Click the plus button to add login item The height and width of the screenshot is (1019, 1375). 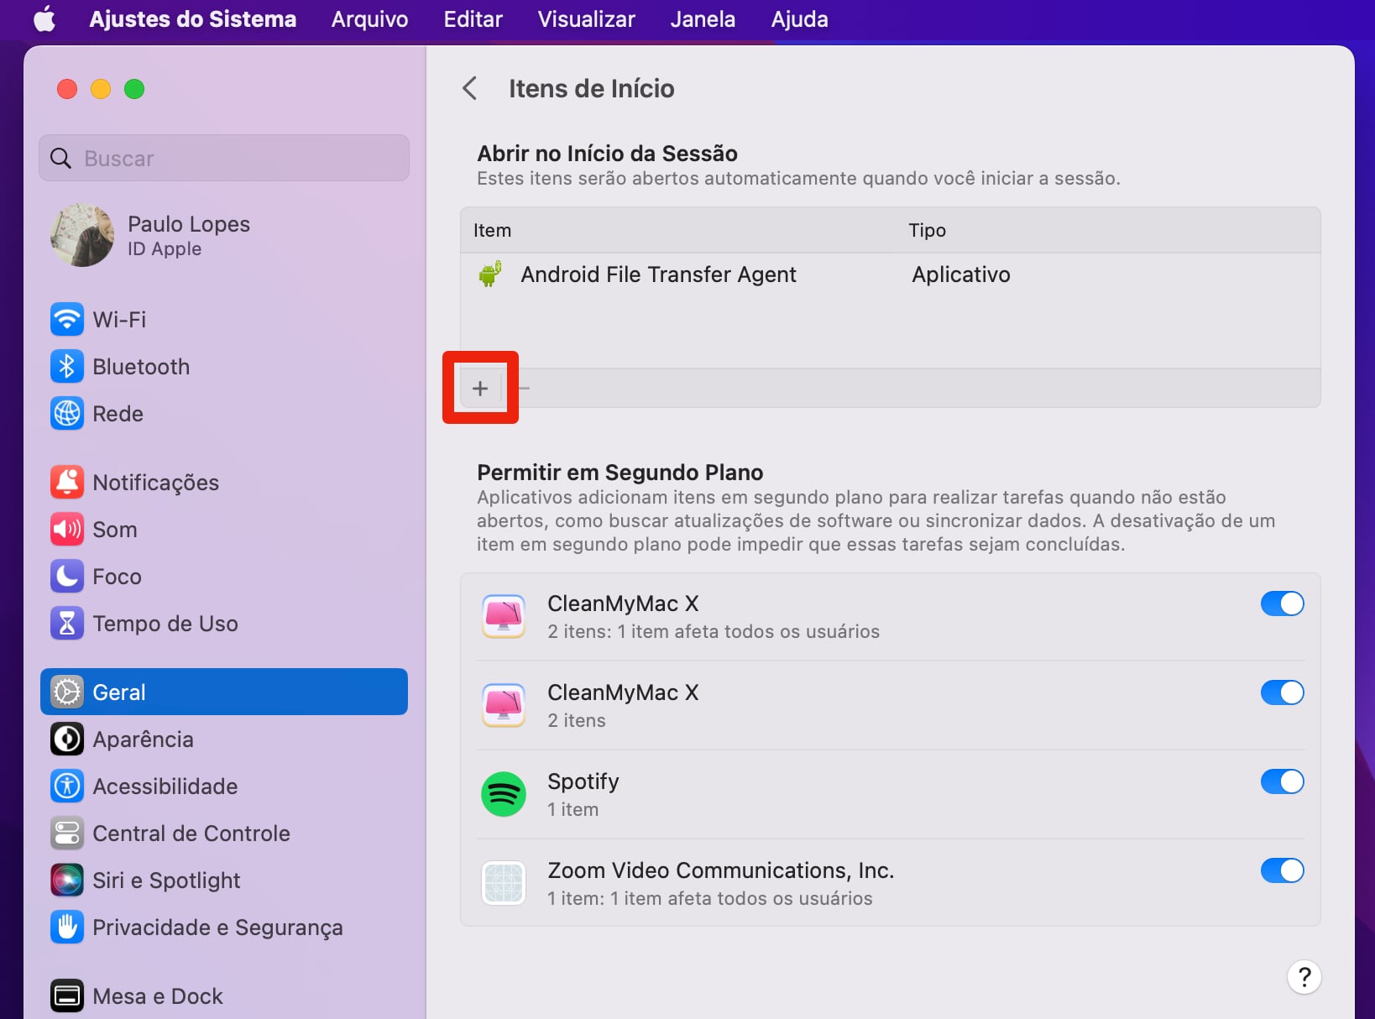[x=480, y=389]
